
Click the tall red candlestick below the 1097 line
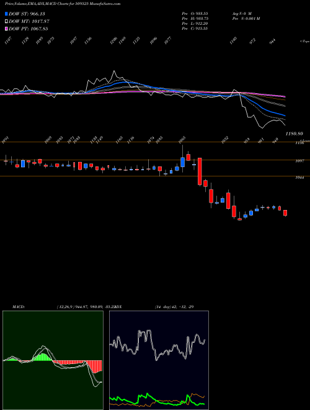pos(200,171)
